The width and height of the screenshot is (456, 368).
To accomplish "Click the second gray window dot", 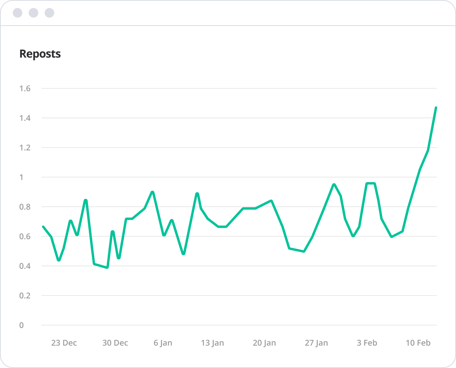I will point(34,13).
